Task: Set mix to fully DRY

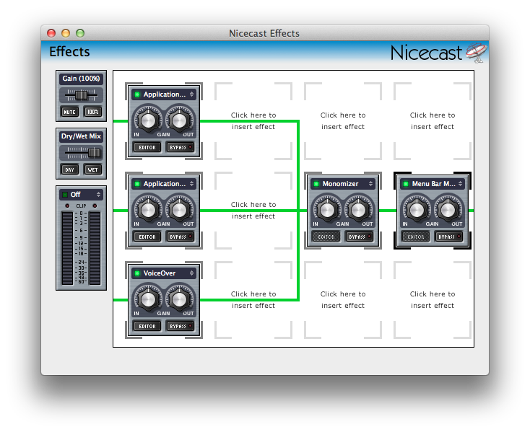Action: [69, 169]
